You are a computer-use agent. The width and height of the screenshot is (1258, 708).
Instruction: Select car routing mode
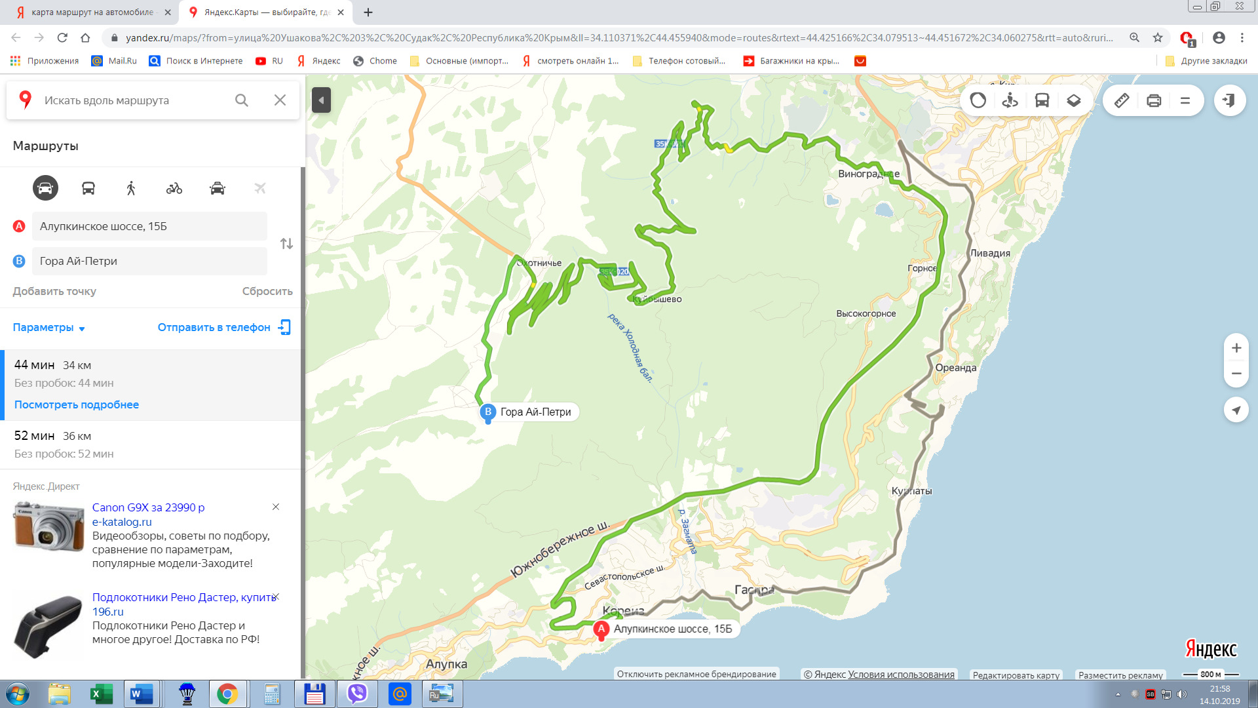tap(45, 188)
